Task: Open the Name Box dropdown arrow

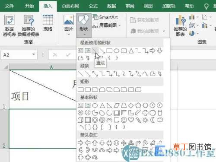Action: pyautogui.click(x=34, y=54)
